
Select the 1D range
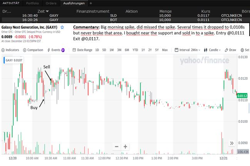point(97,50)
